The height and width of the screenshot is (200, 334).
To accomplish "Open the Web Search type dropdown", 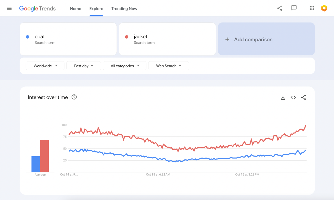I will [x=168, y=66].
